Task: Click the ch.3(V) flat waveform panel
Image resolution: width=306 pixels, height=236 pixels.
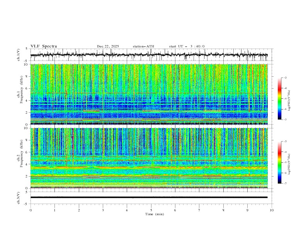Action: tap(151, 197)
